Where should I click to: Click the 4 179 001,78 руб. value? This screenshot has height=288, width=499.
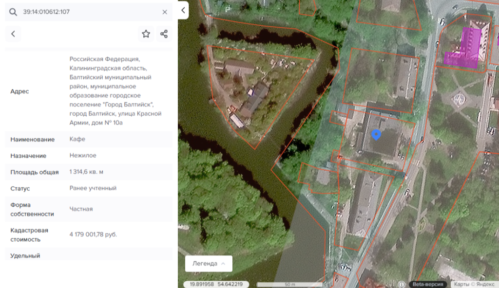coord(93,234)
